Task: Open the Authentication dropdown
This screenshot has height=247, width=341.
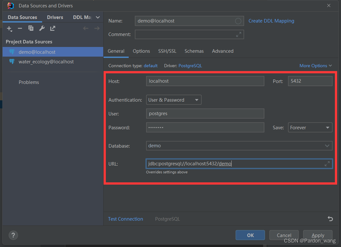Action: coord(173,100)
